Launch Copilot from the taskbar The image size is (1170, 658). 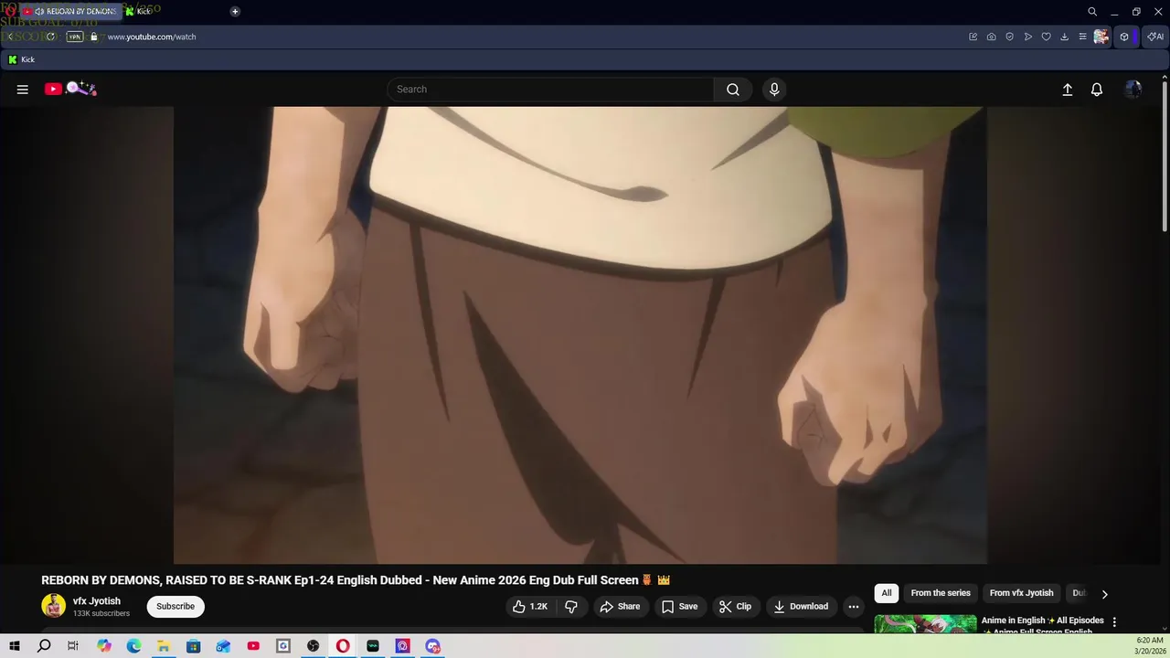tap(104, 646)
